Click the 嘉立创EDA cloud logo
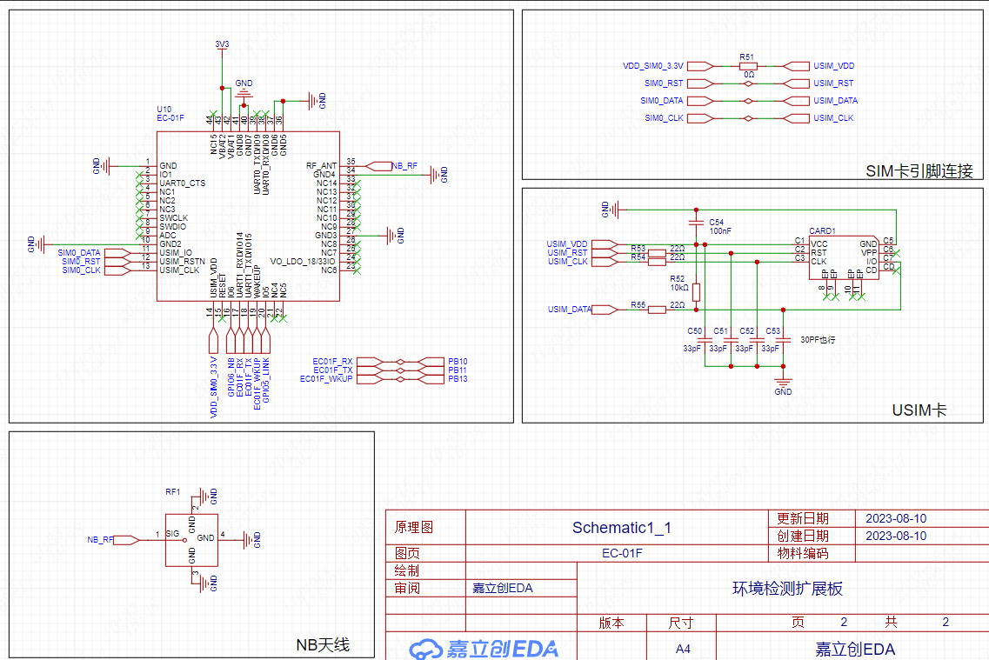 click(484, 649)
